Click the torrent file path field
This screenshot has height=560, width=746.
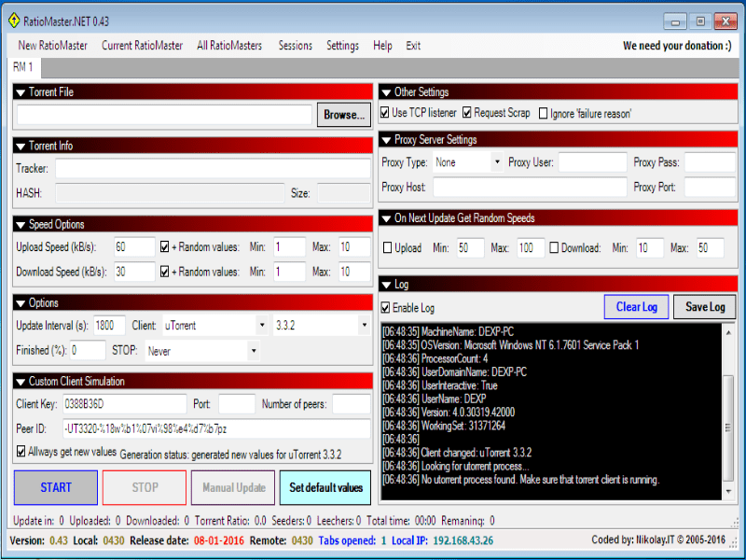coord(164,115)
